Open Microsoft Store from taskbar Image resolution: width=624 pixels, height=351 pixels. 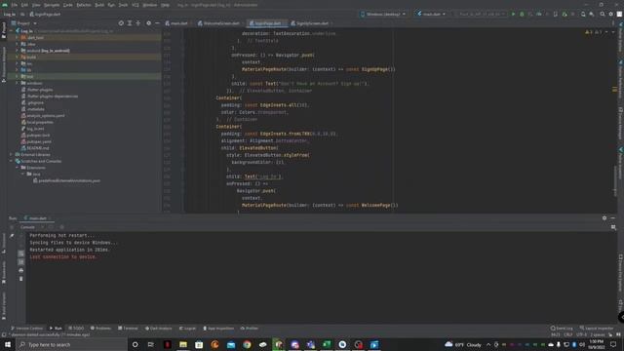pyautogui.click(x=199, y=344)
